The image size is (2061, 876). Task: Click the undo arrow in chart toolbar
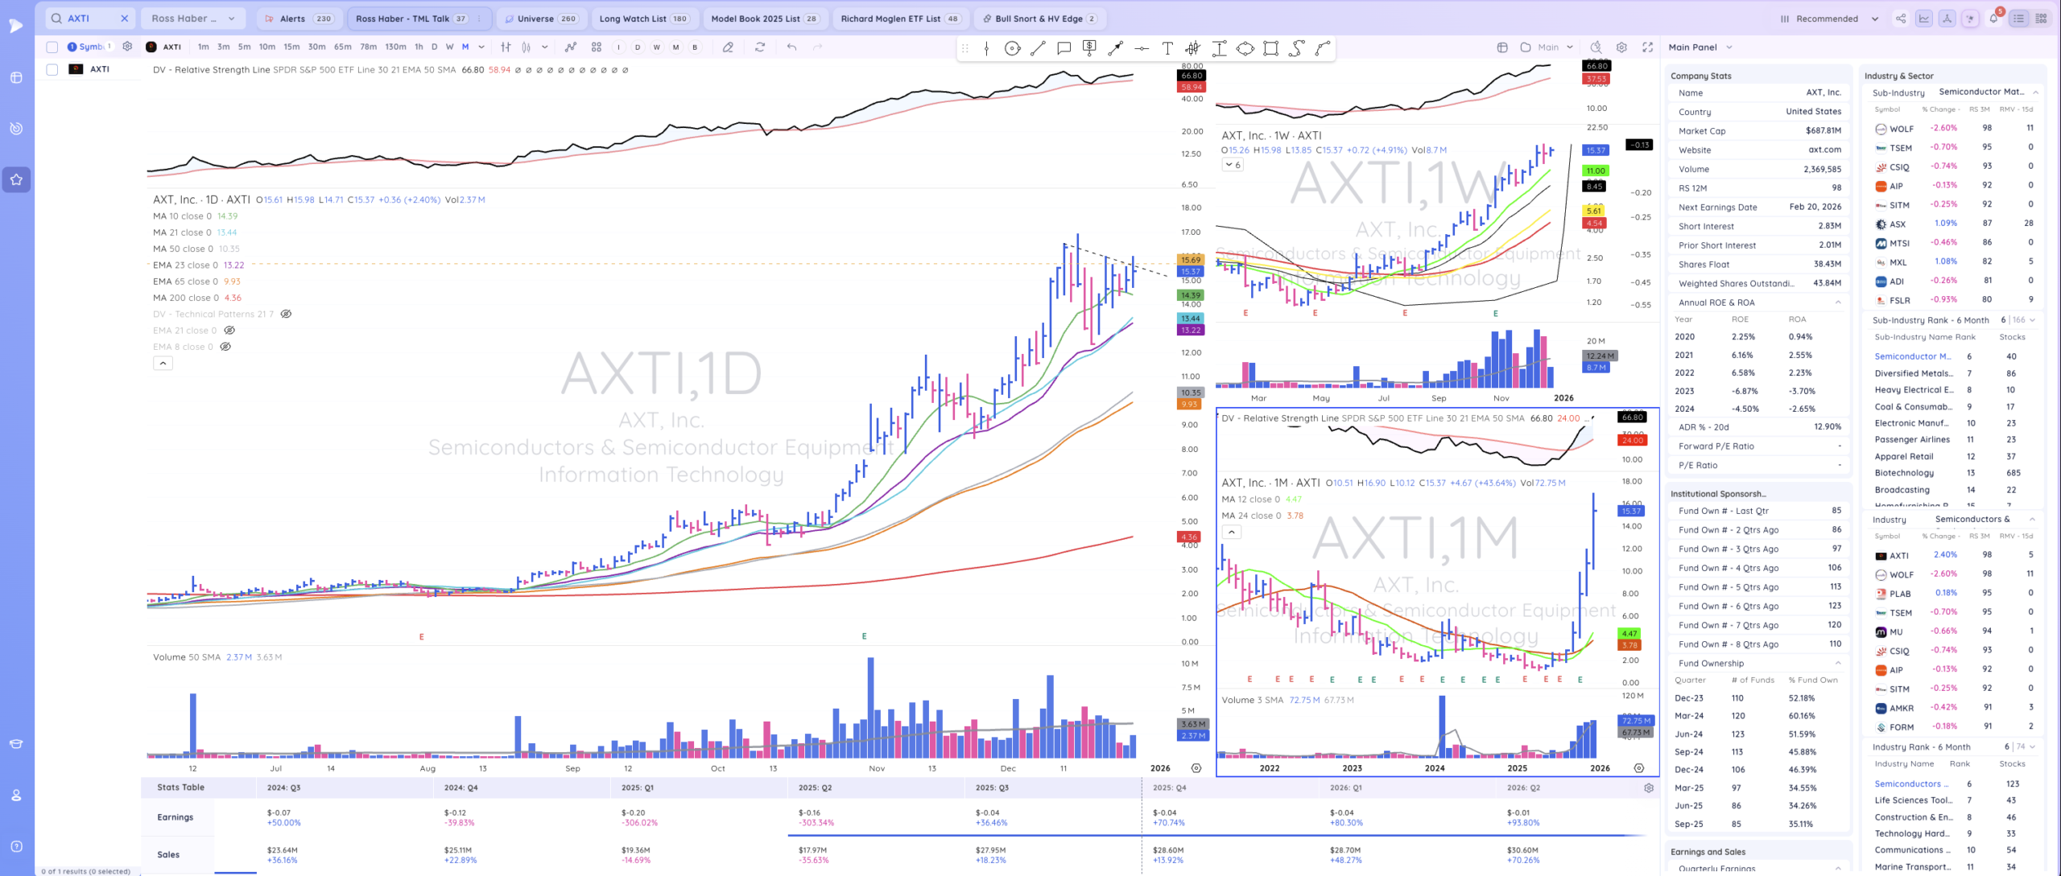click(x=791, y=47)
